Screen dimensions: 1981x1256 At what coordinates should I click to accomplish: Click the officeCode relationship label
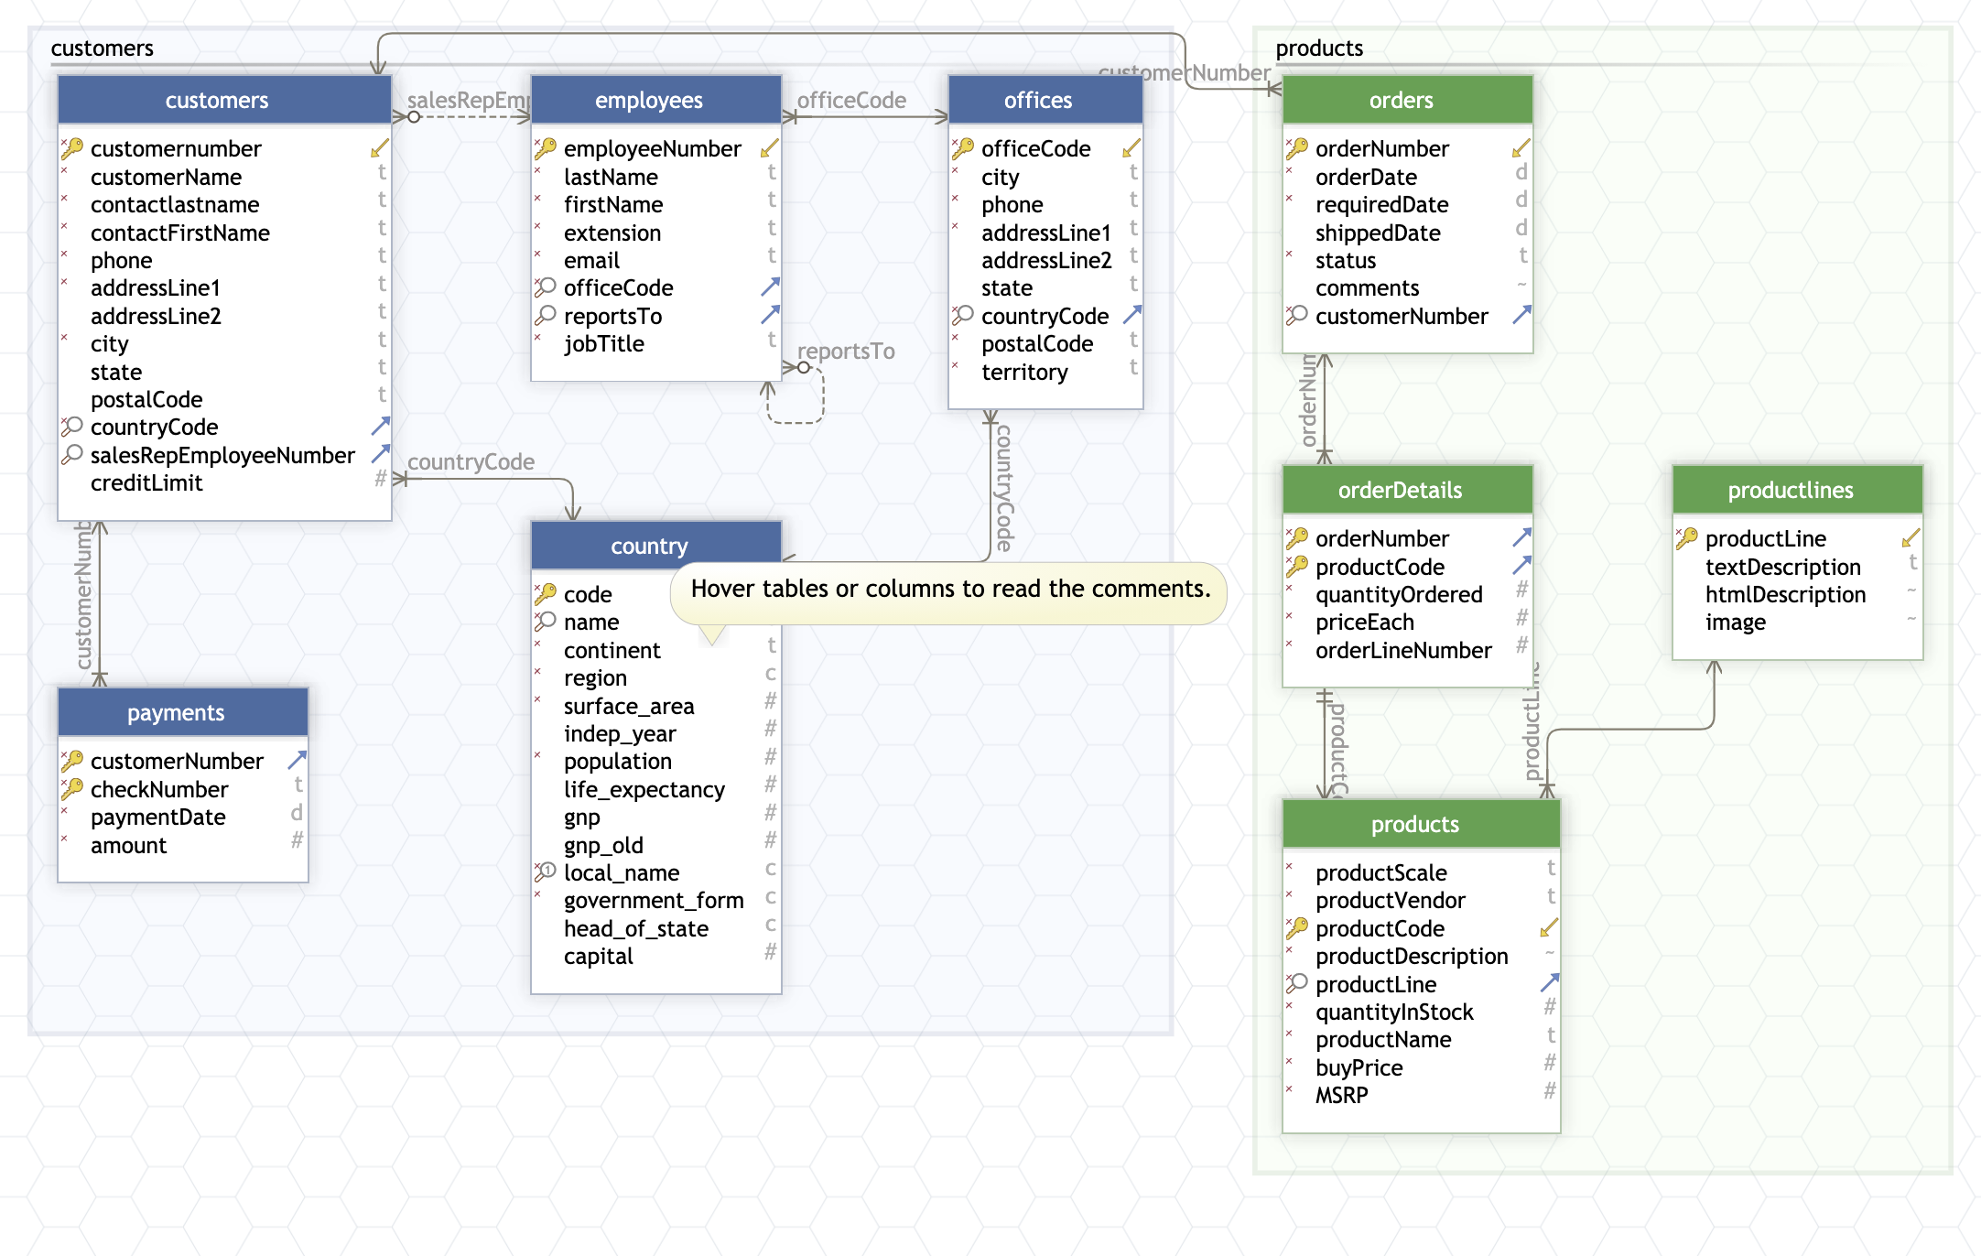[x=851, y=100]
